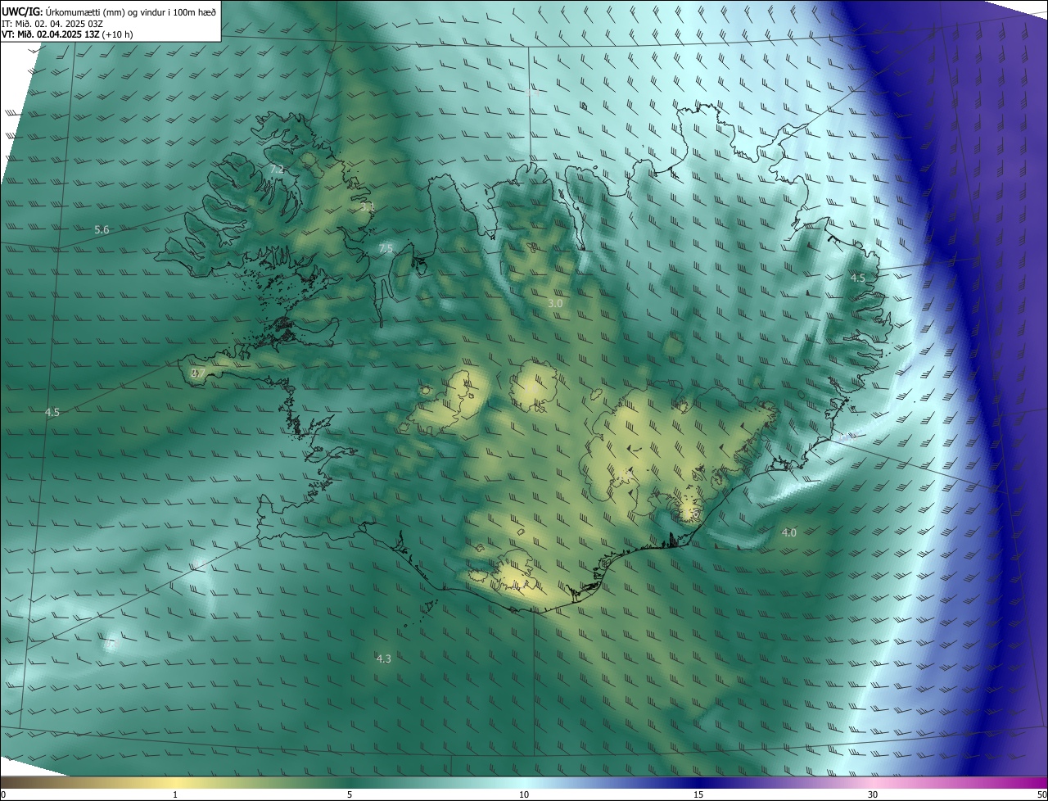The width and height of the screenshot is (1048, 801).
Task: Click the colorbar tick label 5
Action: click(x=350, y=794)
